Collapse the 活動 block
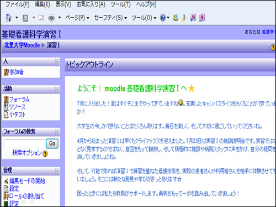Screen dimensions: 276x207 (x=57, y=90)
